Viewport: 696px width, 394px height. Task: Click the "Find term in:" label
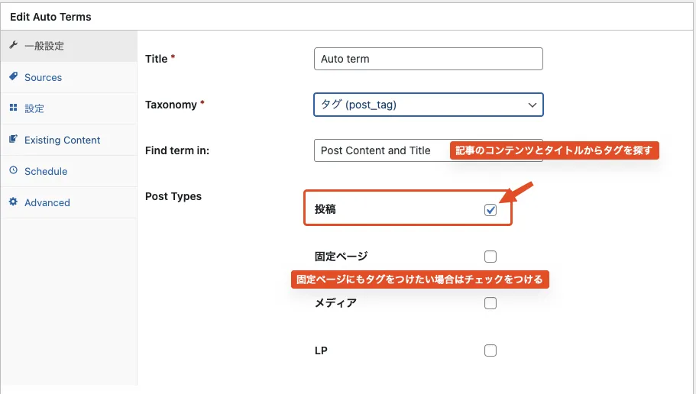(x=177, y=150)
